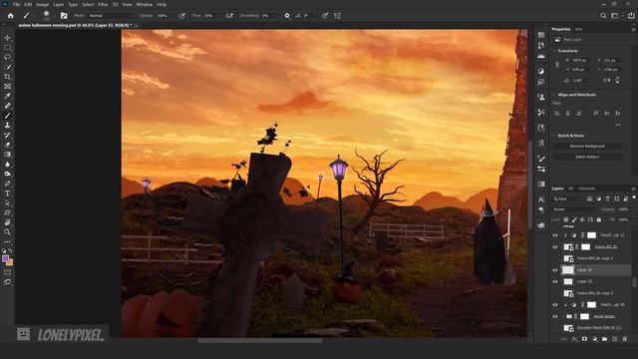
Task: Open the Image menu
Action: pos(42,4)
